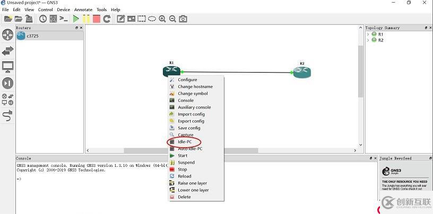The height and width of the screenshot is (214, 433).
Task: Open the Tools menu
Action: pos(102,10)
